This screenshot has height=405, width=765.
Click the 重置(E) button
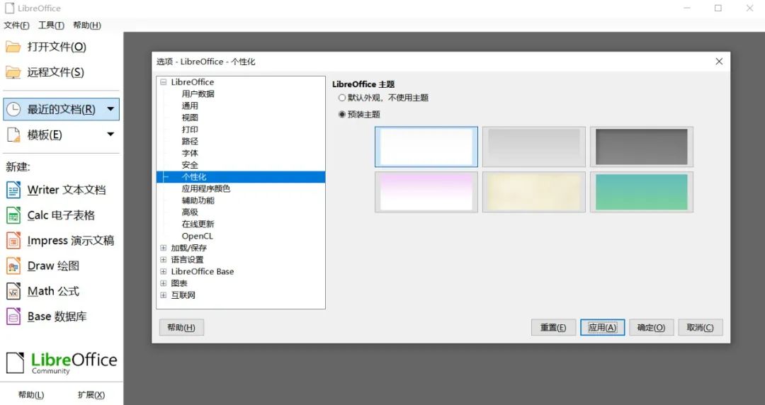553,327
